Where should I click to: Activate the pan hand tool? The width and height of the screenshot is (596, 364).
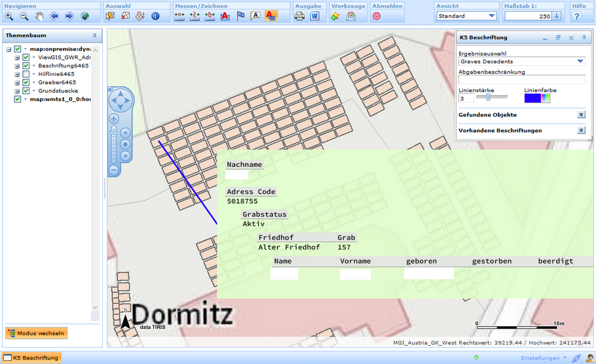click(39, 16)
